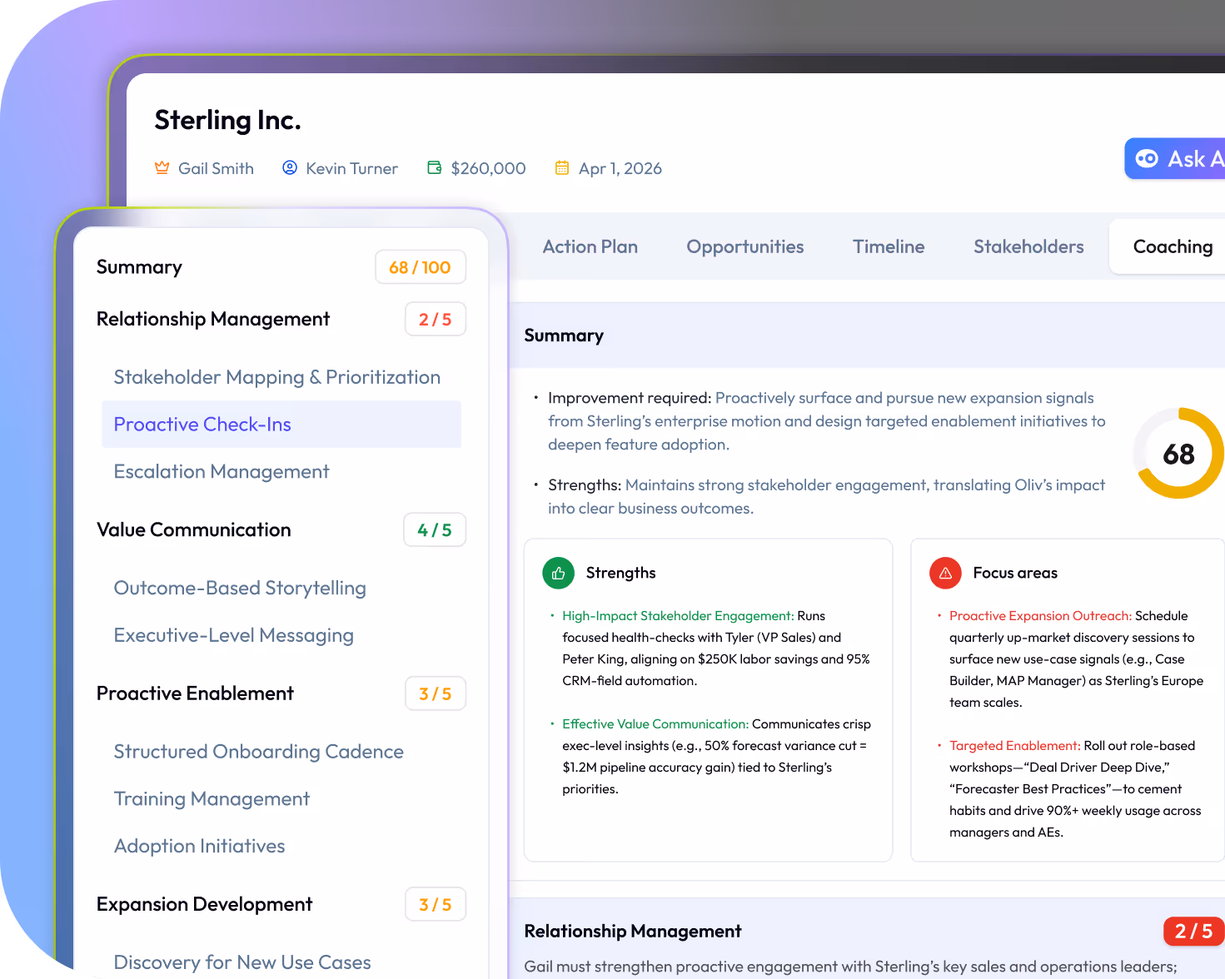Click the Strengths: label in summary bullets

tap(585, 485)
